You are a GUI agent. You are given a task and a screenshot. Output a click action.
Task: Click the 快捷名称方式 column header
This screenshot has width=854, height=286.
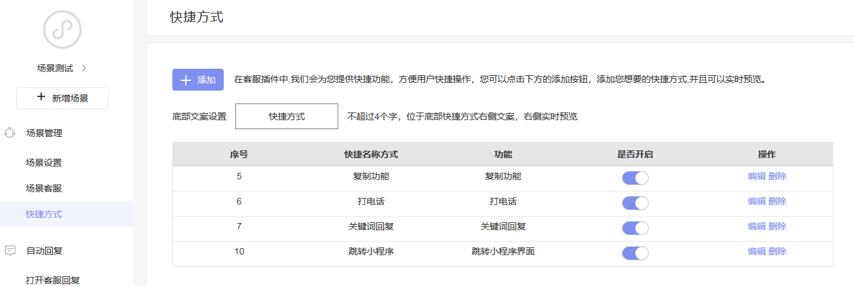(371, 155)
